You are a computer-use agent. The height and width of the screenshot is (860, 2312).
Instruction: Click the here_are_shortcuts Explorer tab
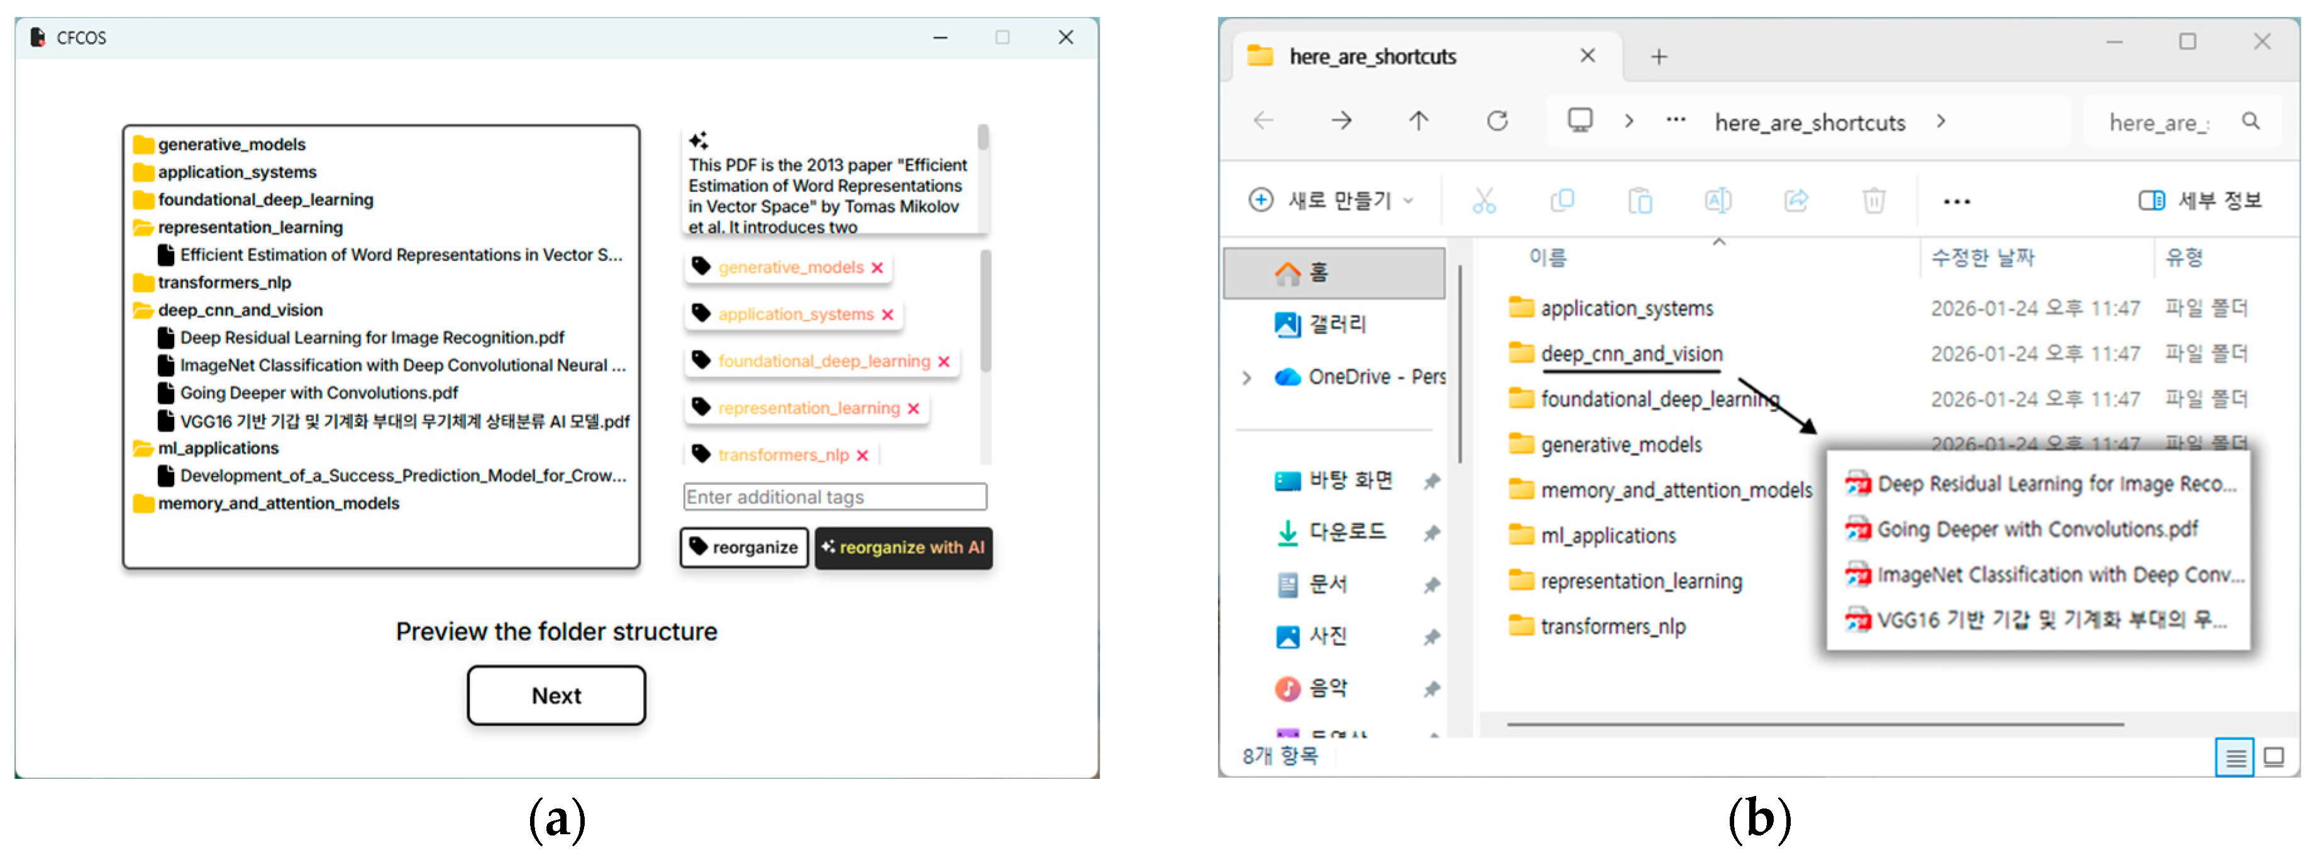[1426, 57]
